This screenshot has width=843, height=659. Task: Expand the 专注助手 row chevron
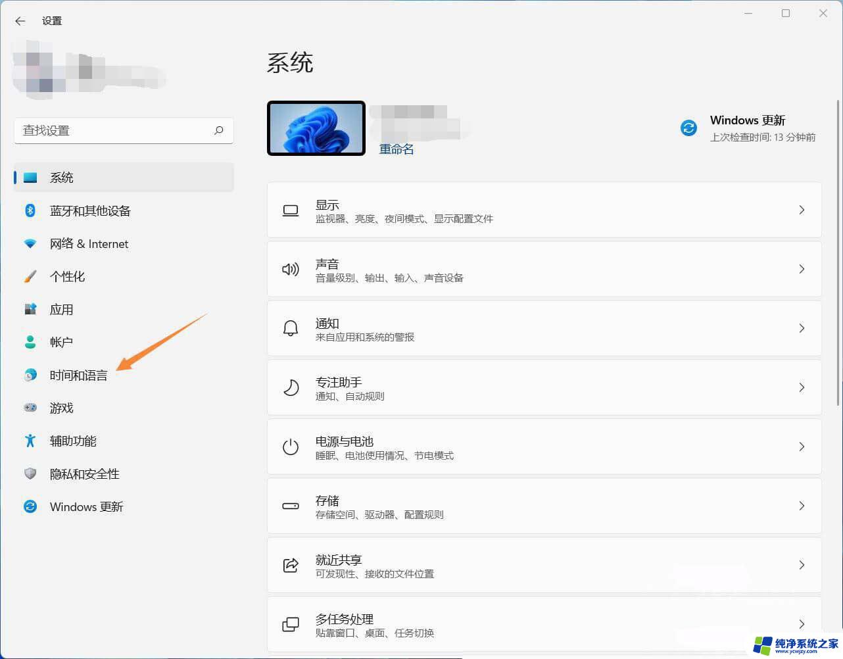pos(802,387)
